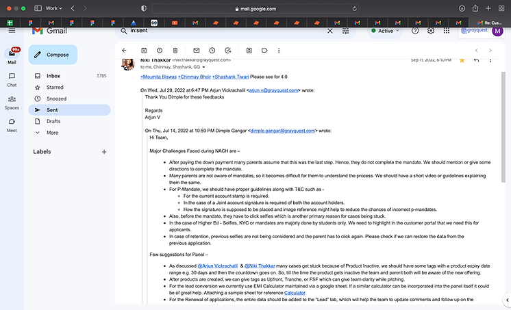Open Active status dropdown

pyautogui.click(x=385, y=31)
